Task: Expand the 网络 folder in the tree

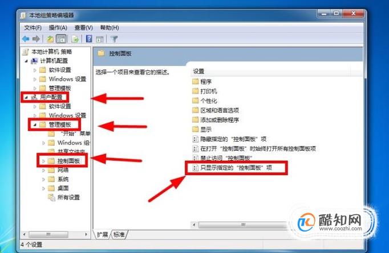Action: (x=43, y=170)
